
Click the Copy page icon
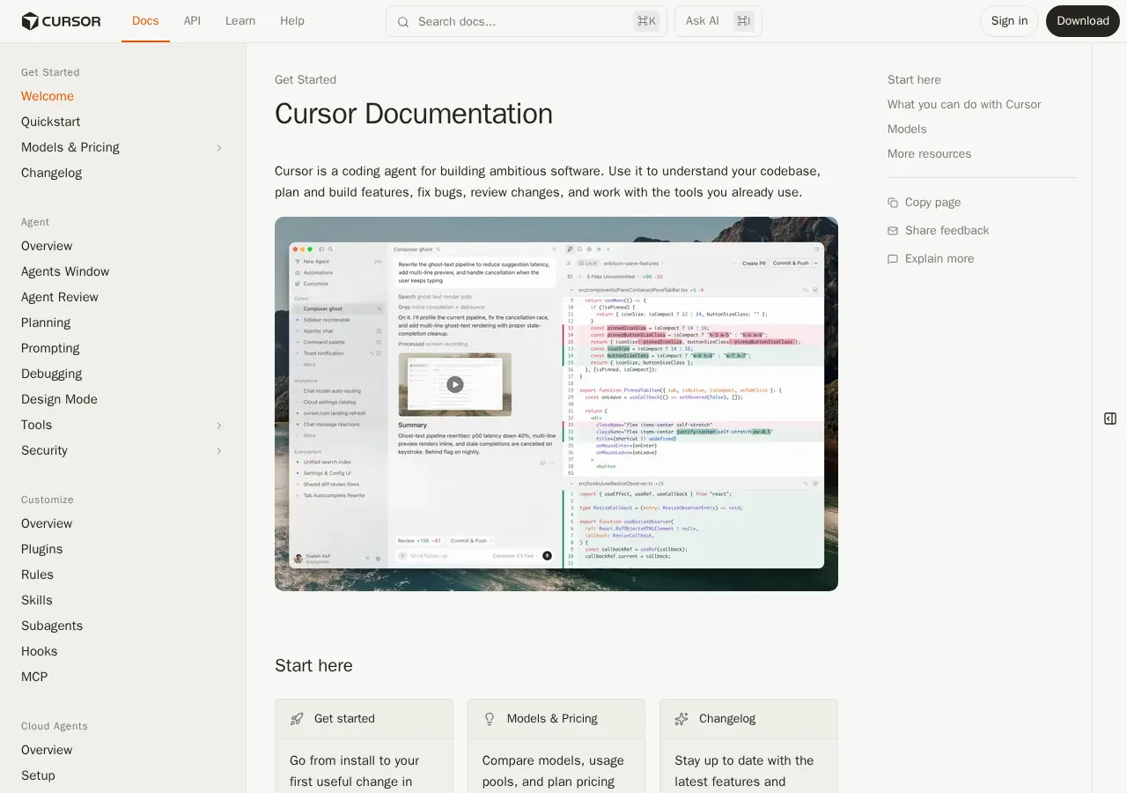point(893,203)
